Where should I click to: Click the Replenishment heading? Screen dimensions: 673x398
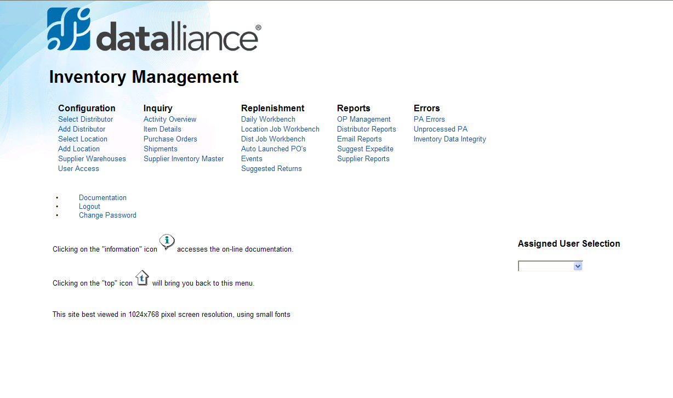[x=272, y=108]
